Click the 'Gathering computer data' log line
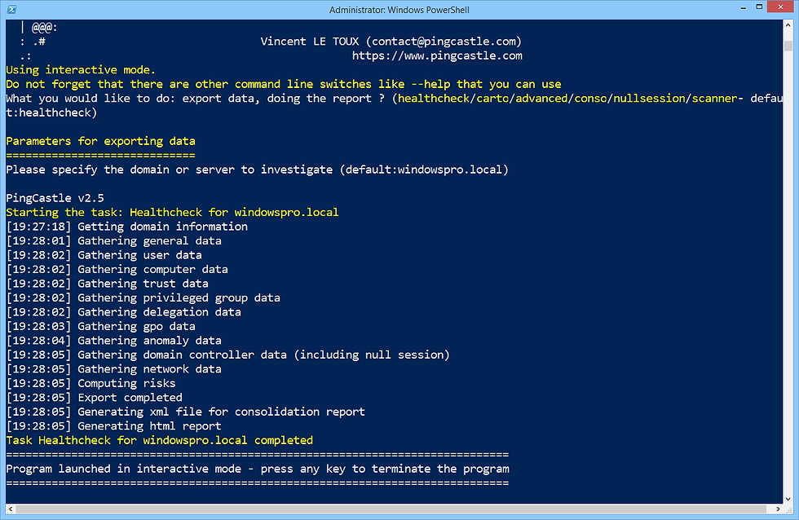 click(117, 270)
